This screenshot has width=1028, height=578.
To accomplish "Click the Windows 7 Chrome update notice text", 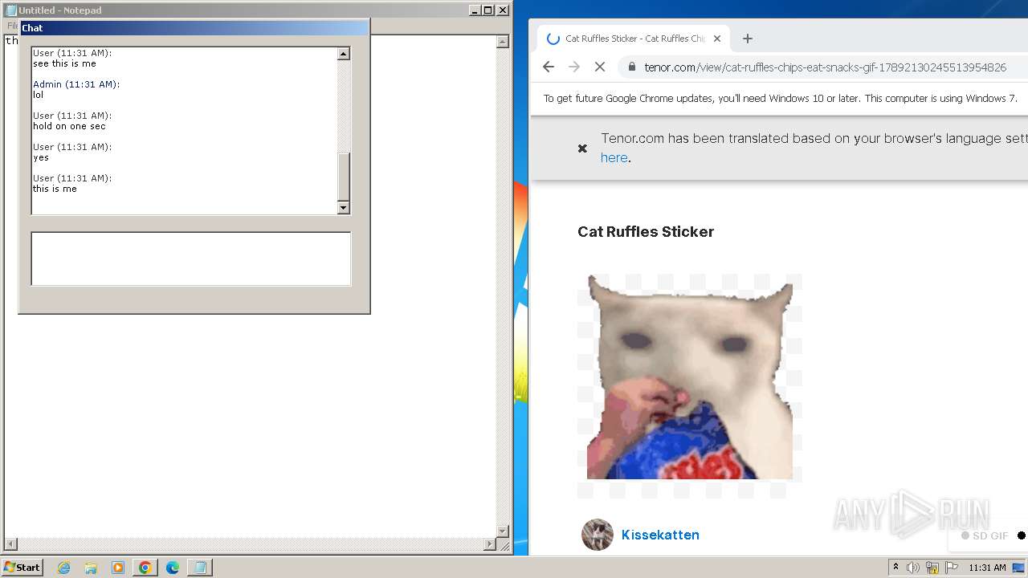I will pyautogui.click(x=781, y=99).
